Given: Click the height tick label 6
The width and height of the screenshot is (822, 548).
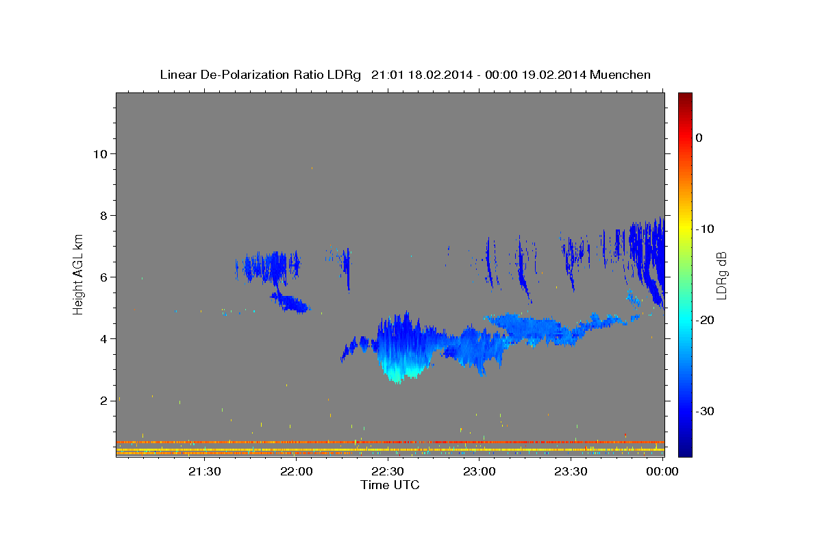Looking at the screenshot, I should (103, 277).
